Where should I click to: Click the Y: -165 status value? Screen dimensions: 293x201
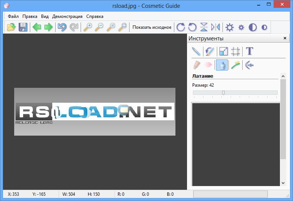[39, 194]
